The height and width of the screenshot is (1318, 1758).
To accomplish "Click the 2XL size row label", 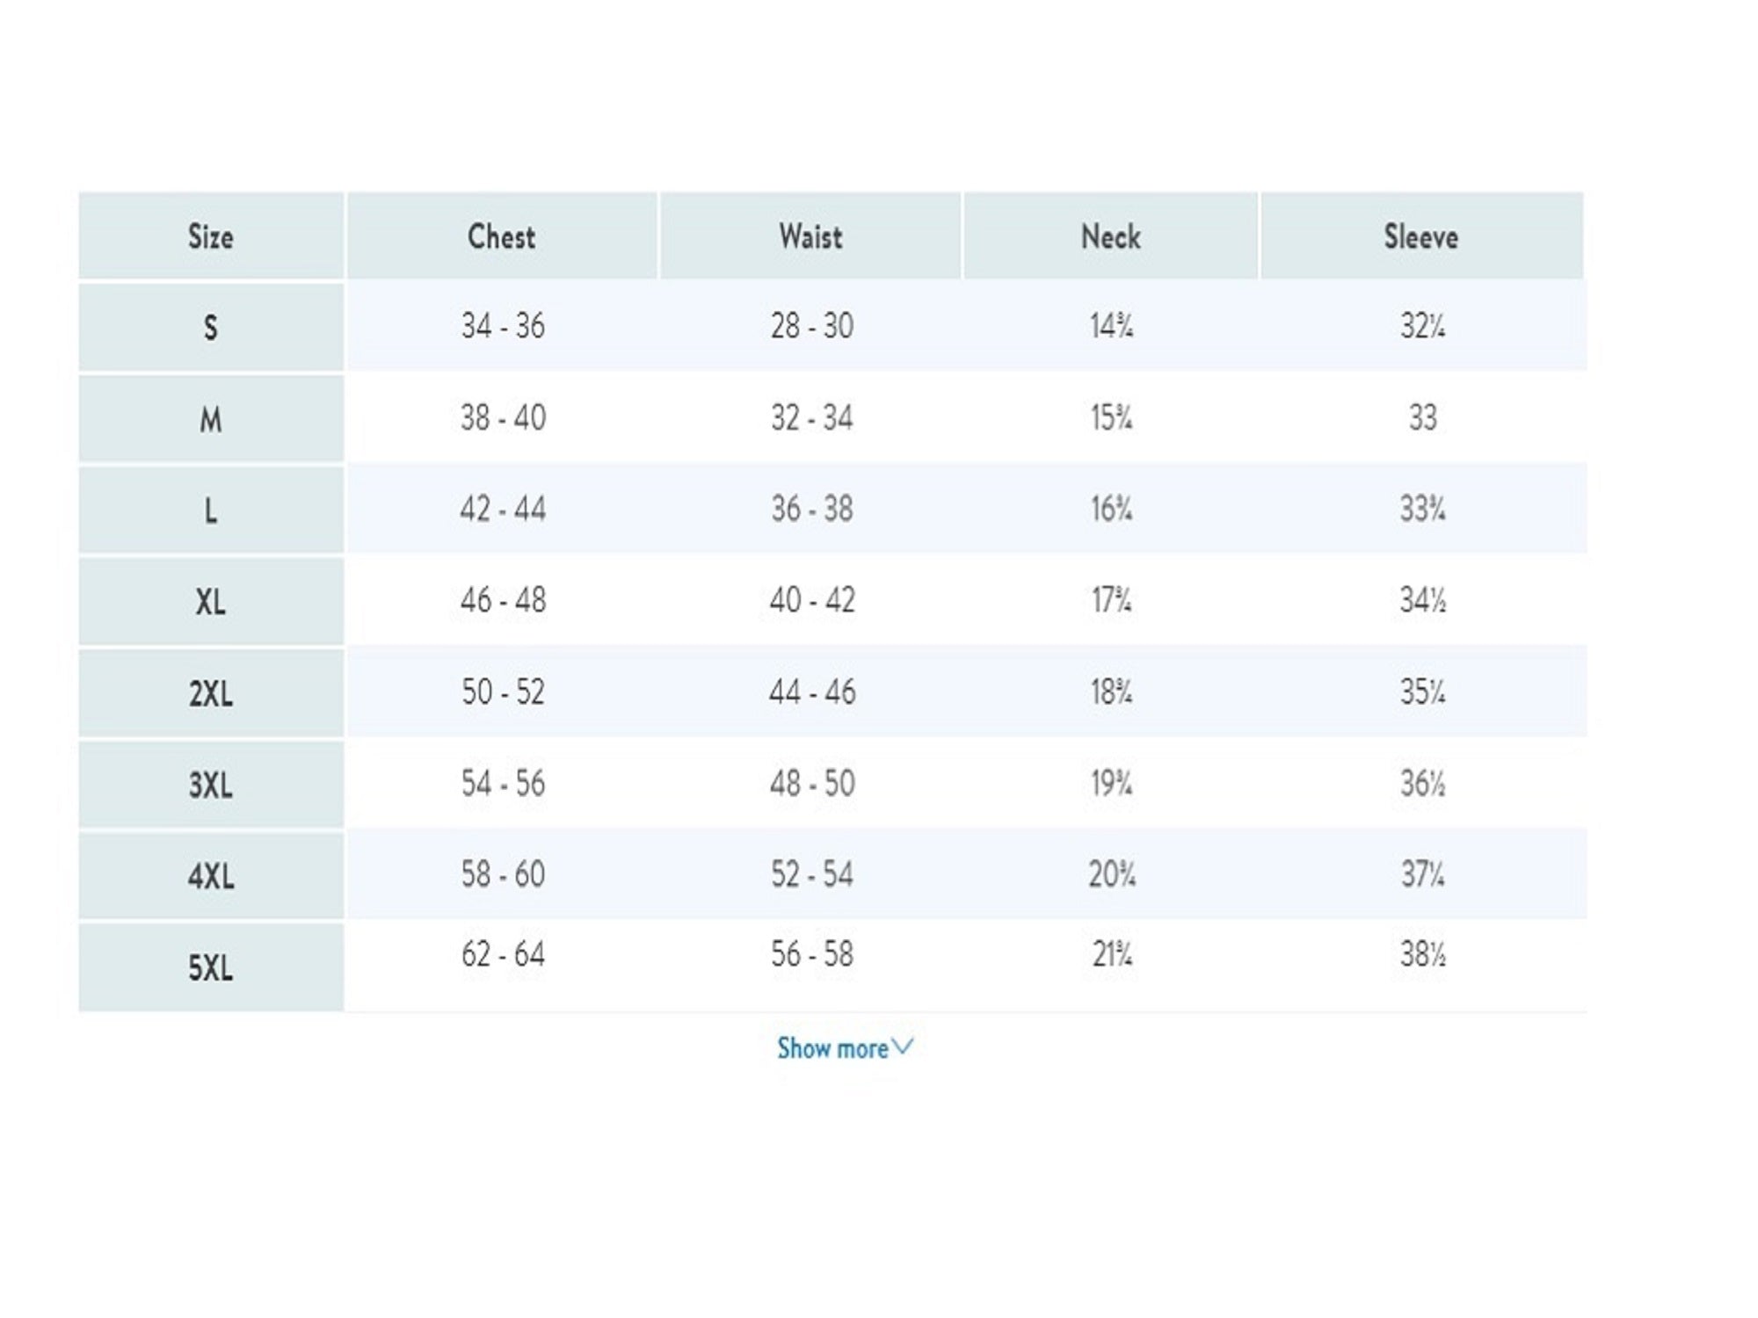I will [x=211, y=693].
